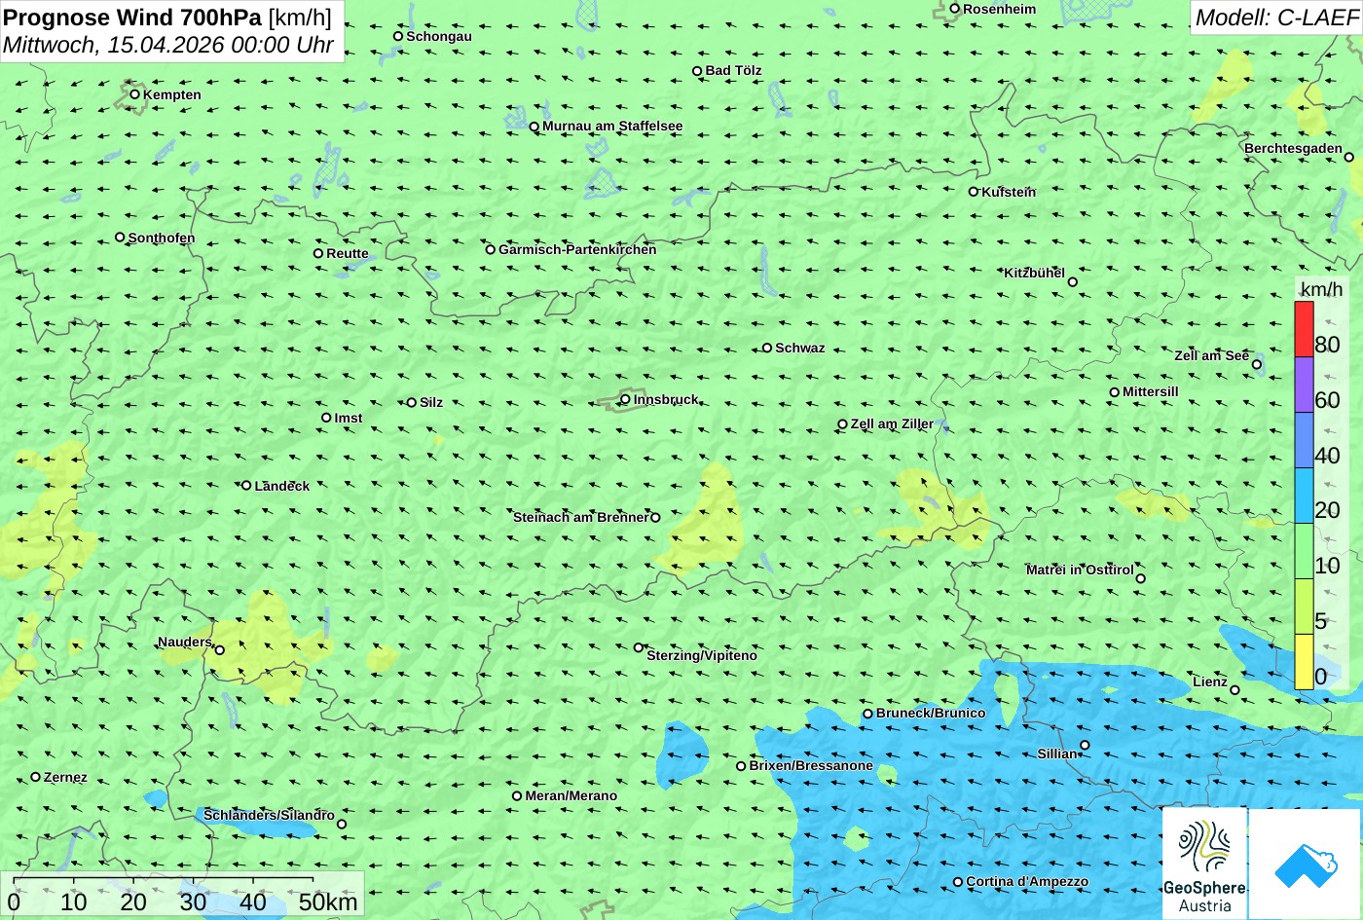Click the Schongau location marker
This screenshot has width=1363, height=920.
(397, 36)
